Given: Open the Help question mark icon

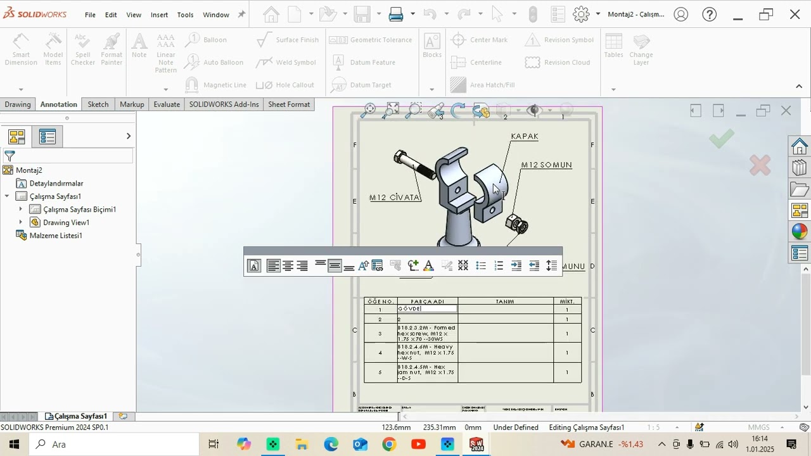Looking at the screenshot, I should pyautogui.click(x=710, y=14).
